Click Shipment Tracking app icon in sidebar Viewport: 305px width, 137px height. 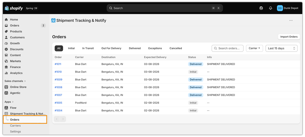[x=6, y=114]
